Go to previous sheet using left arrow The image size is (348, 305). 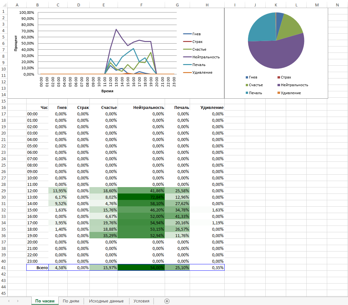9,301
